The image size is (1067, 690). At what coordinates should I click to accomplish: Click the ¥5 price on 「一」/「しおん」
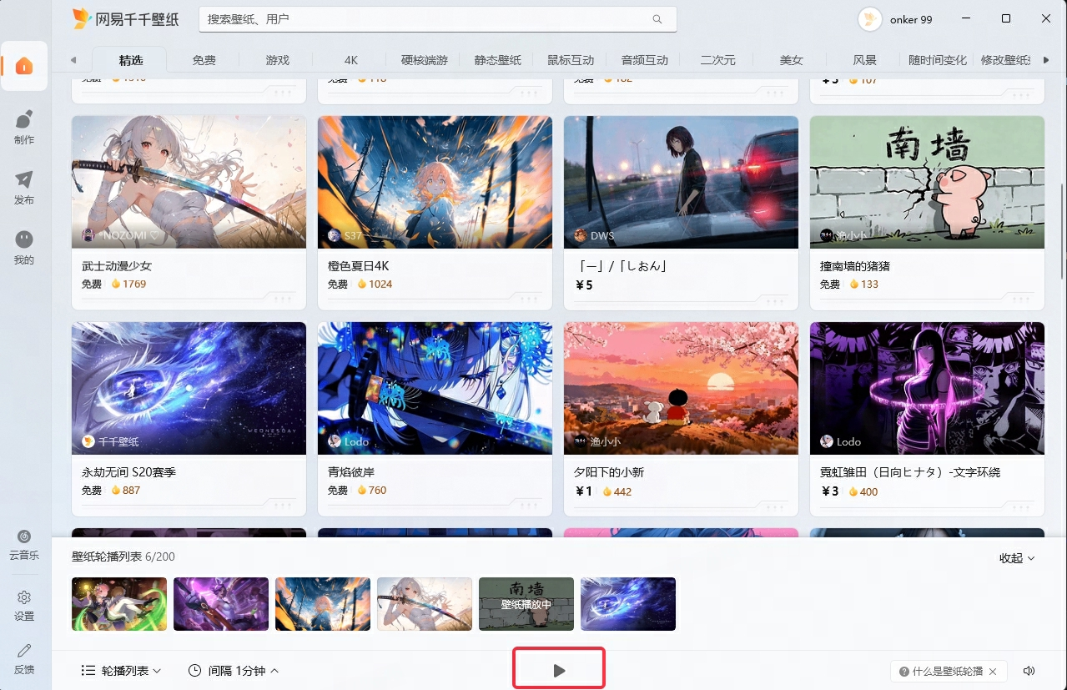584,285
